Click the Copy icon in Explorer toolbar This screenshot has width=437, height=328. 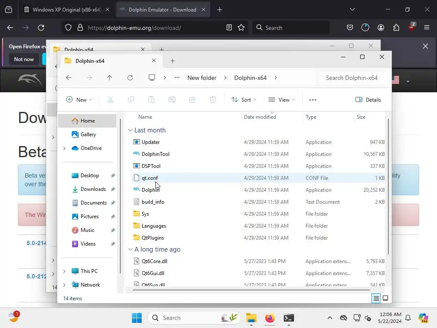click(131, 100)
